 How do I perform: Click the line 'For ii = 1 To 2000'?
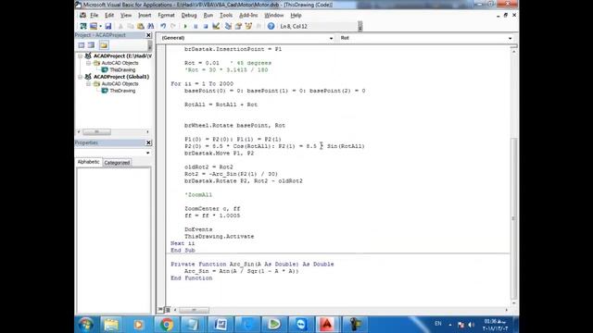(x=202, y=84)
